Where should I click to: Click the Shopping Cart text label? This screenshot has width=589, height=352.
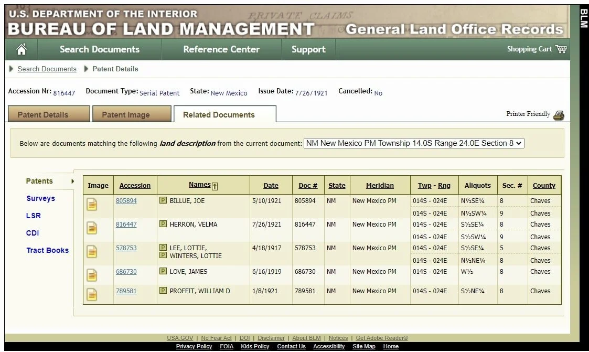[x=529, y=49]
